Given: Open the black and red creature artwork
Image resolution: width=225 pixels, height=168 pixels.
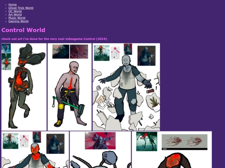Looking at the screenshot, I should pos(172,150).
